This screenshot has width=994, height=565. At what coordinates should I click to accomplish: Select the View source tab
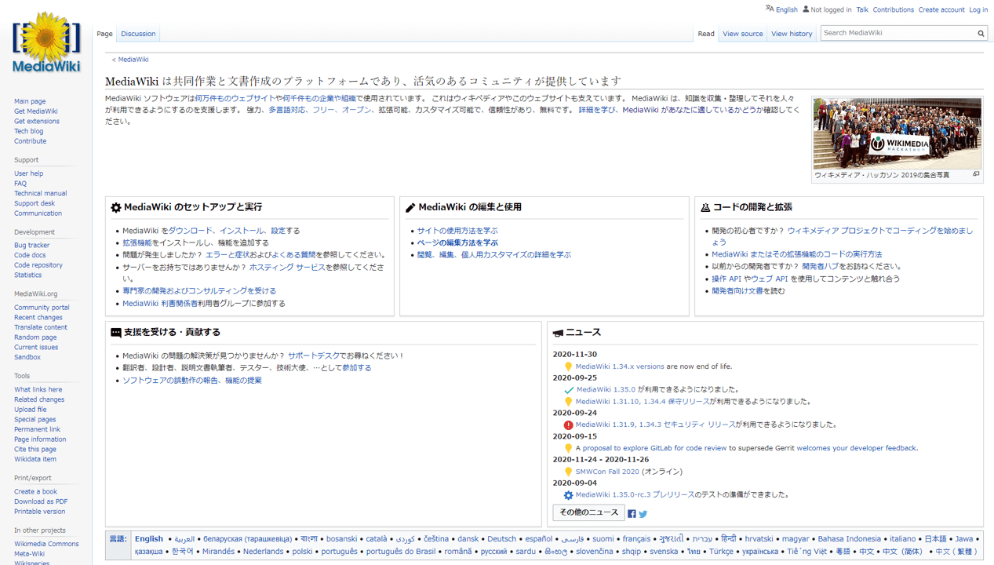coord(742,34)
